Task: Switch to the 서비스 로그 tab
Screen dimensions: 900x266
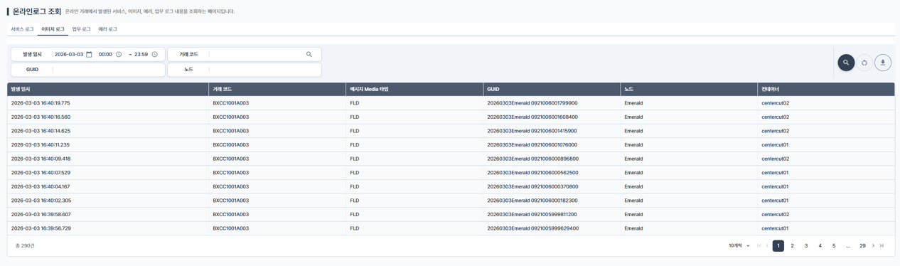Action: [22, 29]
